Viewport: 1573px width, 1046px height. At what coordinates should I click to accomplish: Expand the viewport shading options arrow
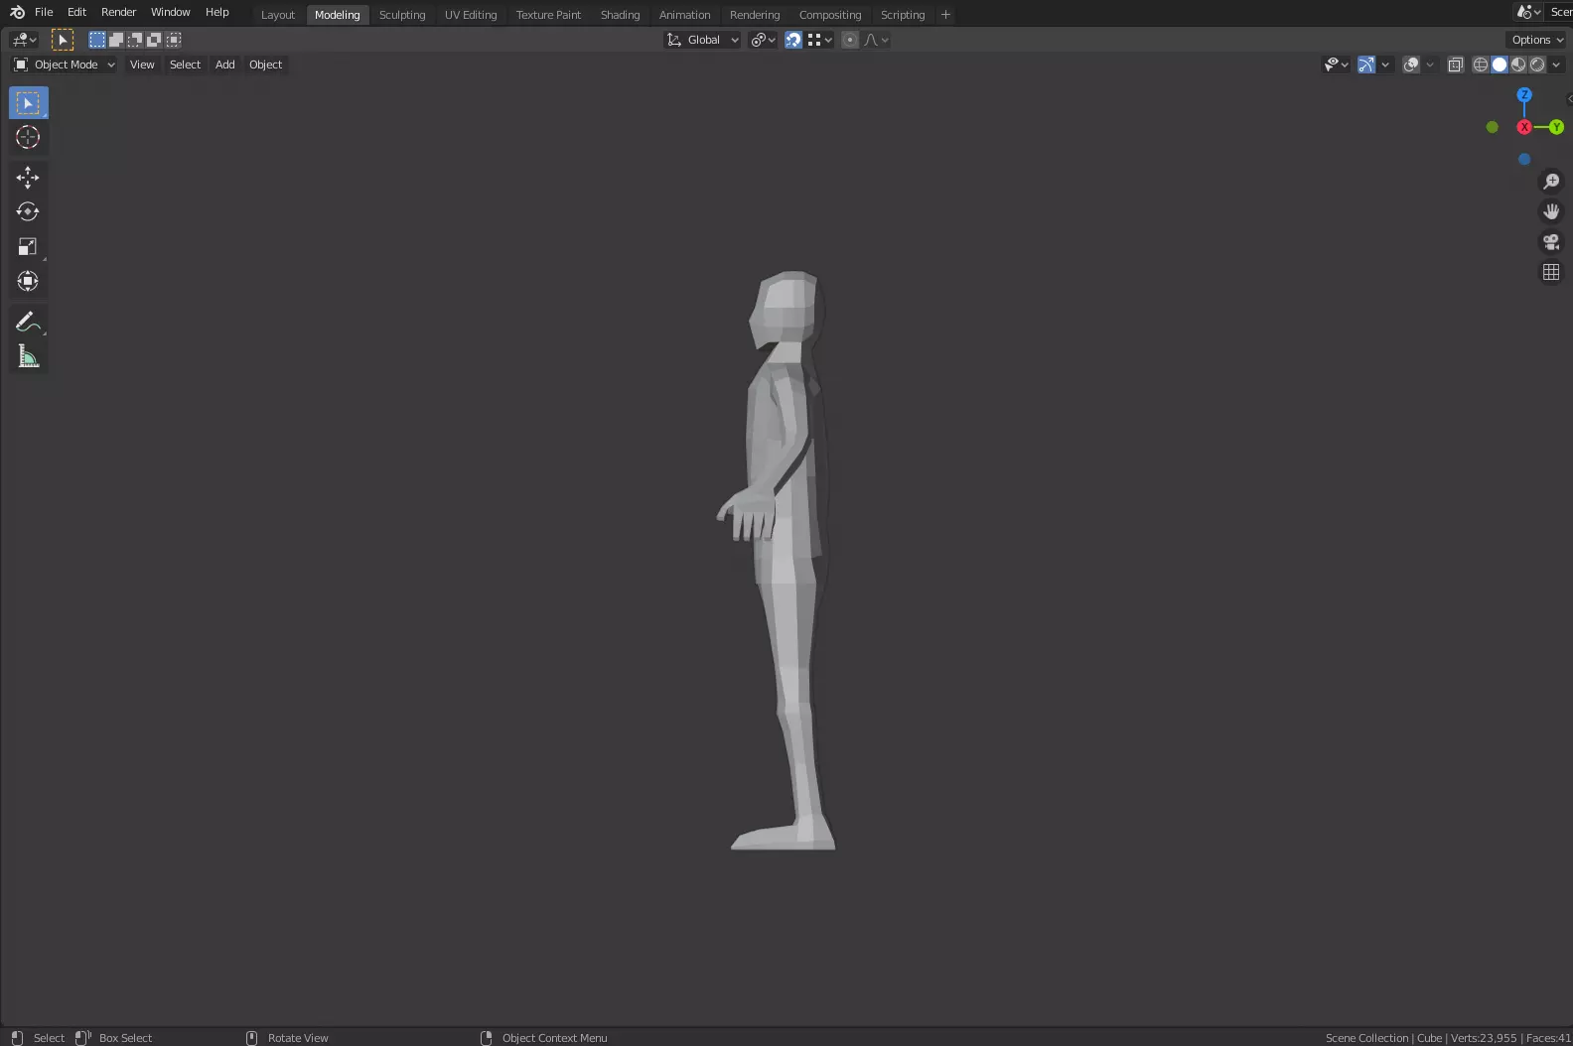1556,65
